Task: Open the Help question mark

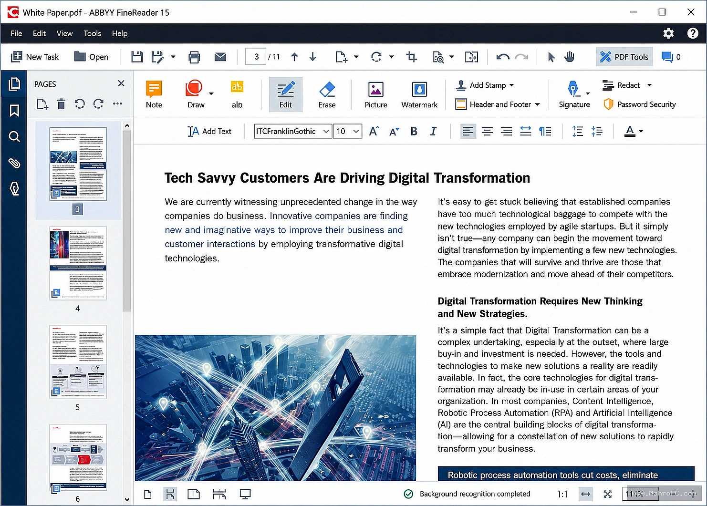Action: click(693, 33)
